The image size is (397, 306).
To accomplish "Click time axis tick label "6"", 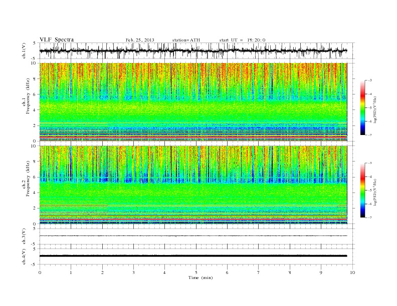I will point(227,272).
